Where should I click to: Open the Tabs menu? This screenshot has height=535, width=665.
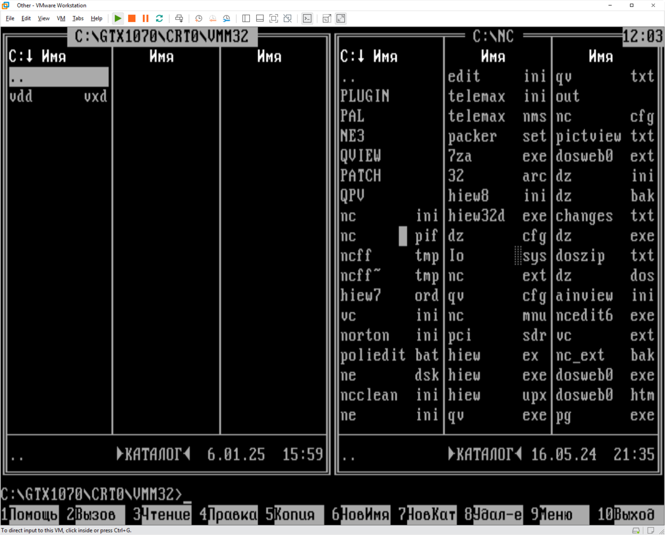[x=78, y=18]
